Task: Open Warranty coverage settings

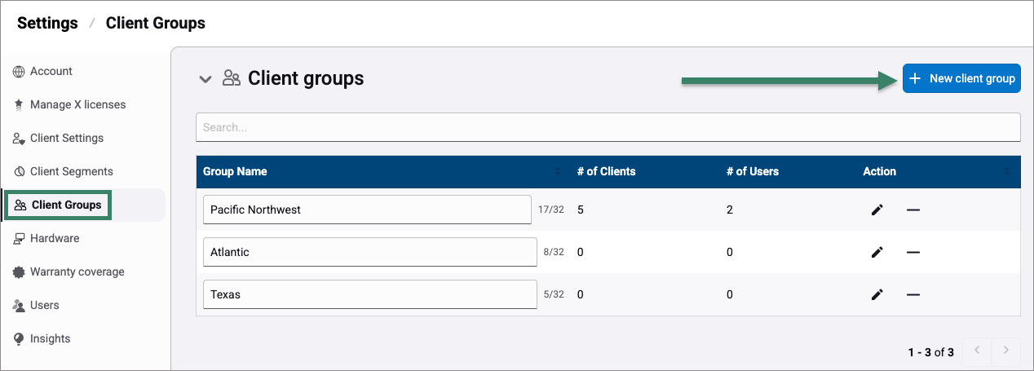Action: (x=77, y=272)
